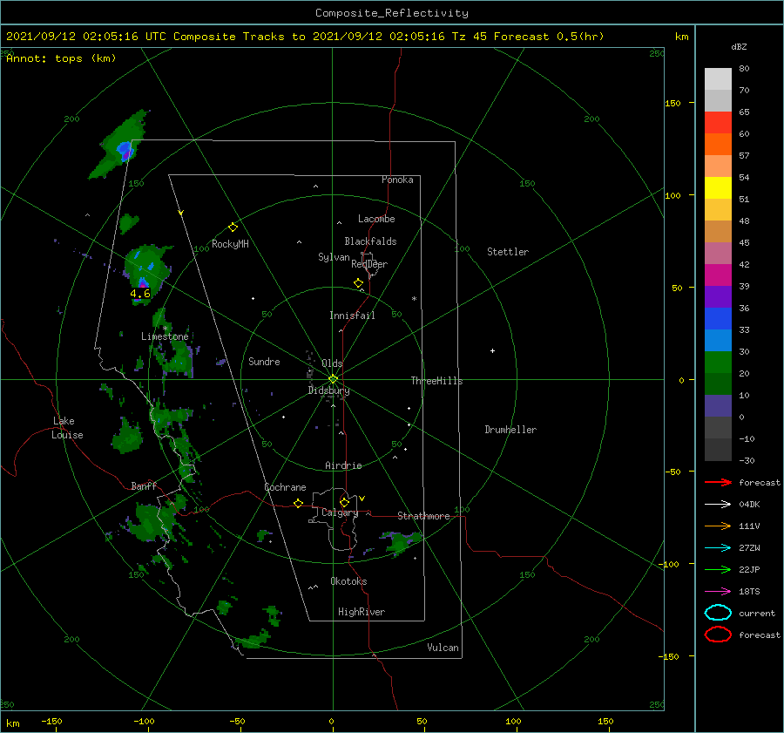The width and height of the screenshot is (784, 733).
Task: Click the yellow diamond marker near RockyMH
Action: tap(233, 227)
